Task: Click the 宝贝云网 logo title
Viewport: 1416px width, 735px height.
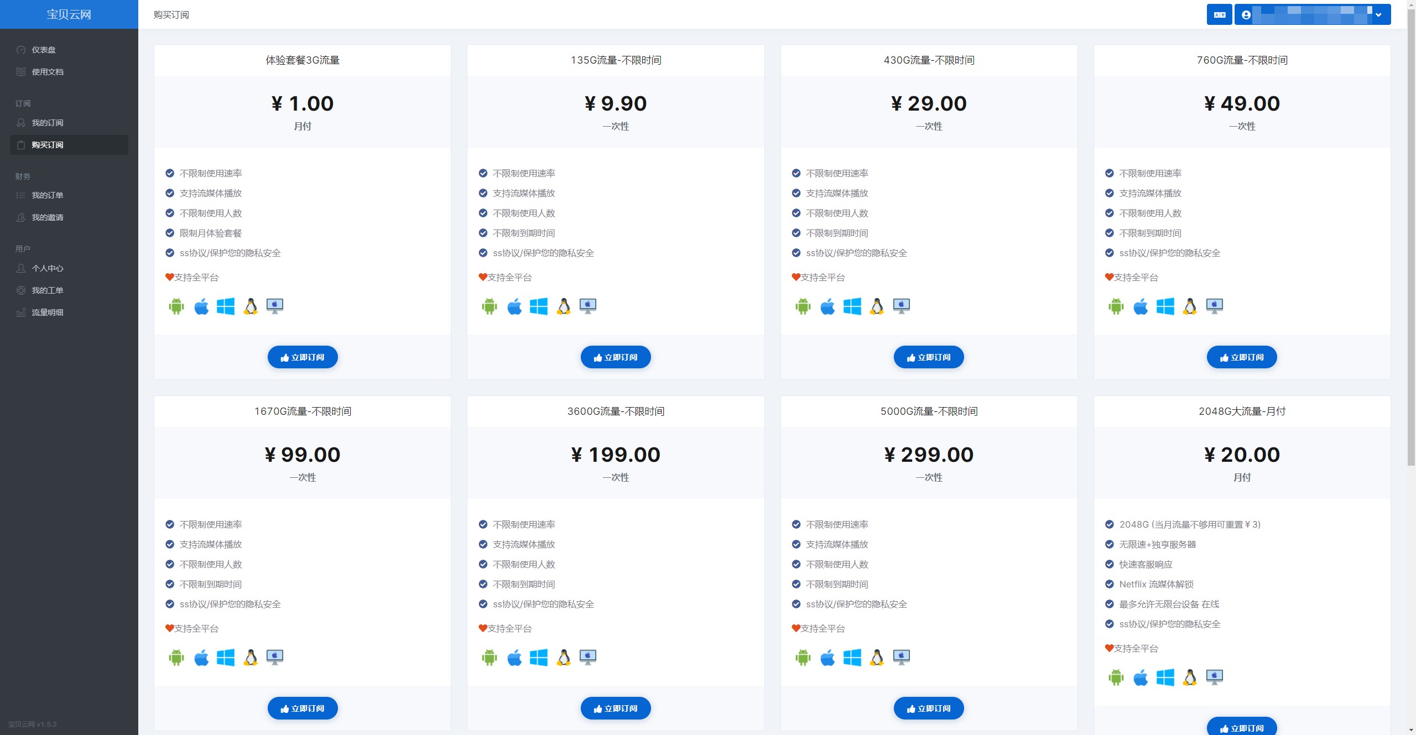Action: point(69,14)
